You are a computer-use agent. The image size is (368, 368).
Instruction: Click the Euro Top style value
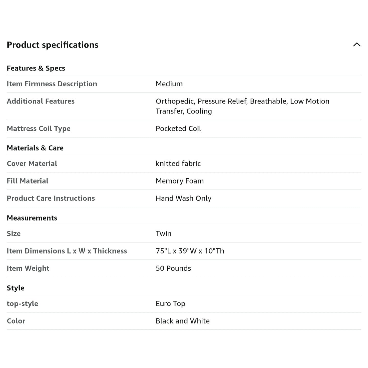[x=170, y=304]
